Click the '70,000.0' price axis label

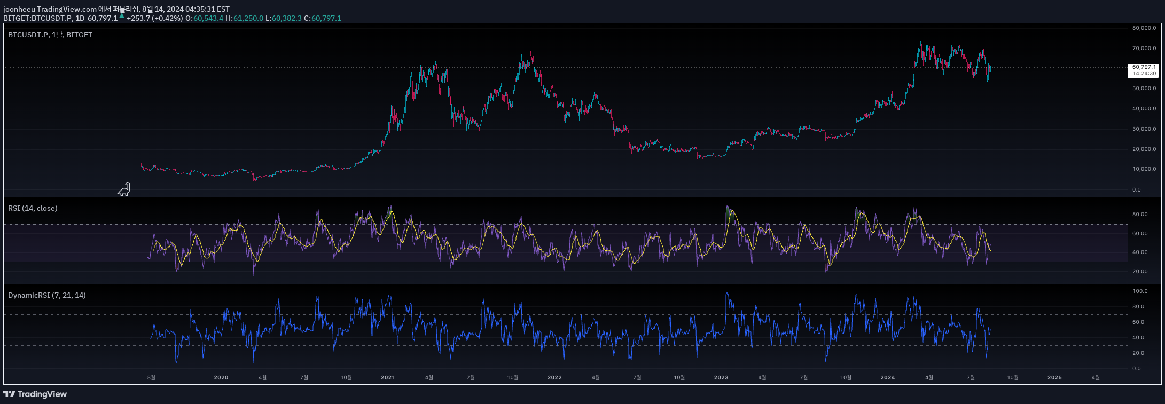click(x=1144, y=49)
